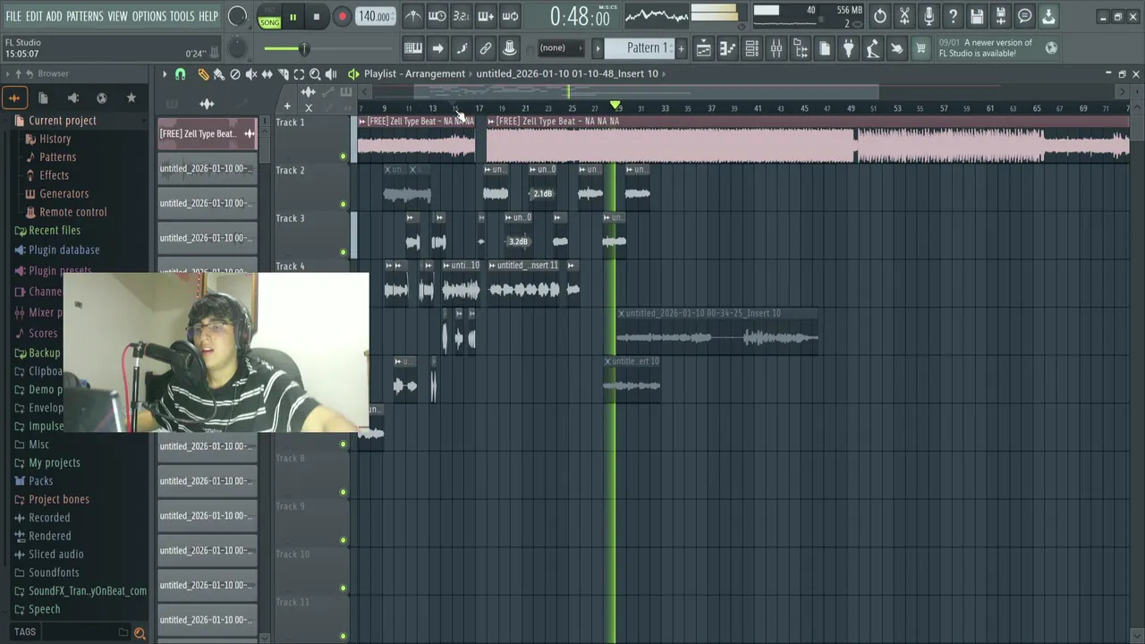Viewport: 1145px width, 644px height.
Task: Open the Mixer icon
Action: [x=776, y=48]
